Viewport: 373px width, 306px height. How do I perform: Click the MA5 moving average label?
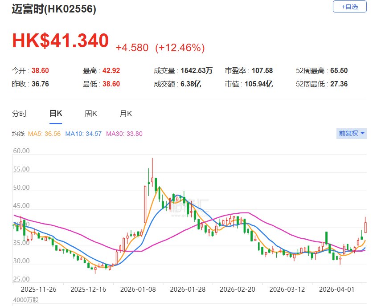pyautogui.click(x=44, y=134)
